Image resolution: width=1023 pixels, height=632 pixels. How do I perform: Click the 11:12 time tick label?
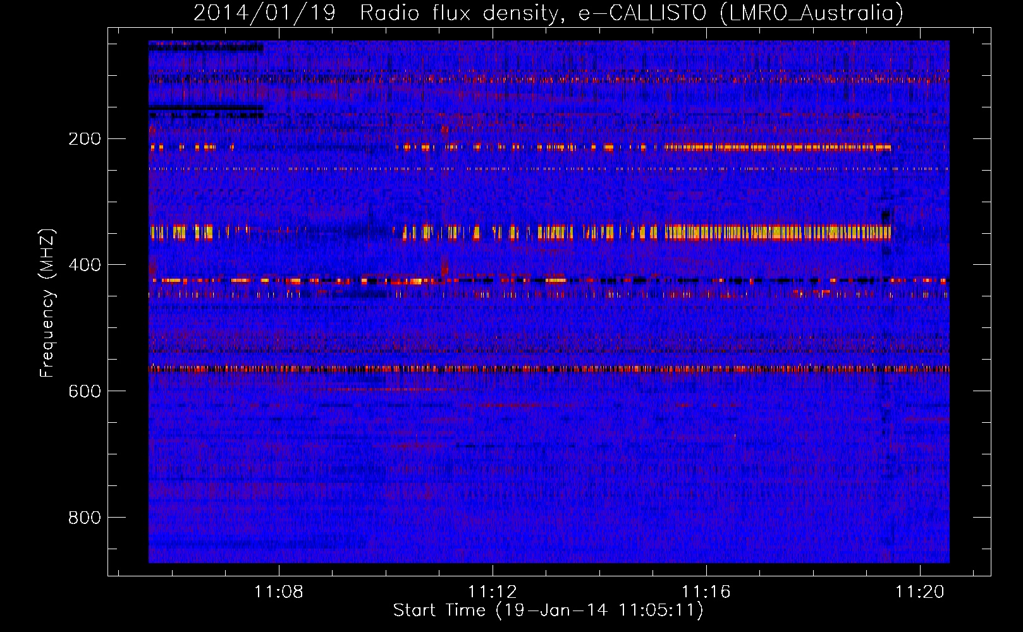(x=492, y=592)
